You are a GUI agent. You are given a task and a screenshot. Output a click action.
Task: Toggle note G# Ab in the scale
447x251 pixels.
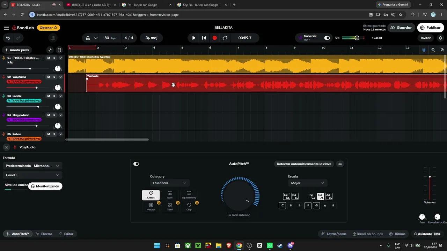pos(320,196)
